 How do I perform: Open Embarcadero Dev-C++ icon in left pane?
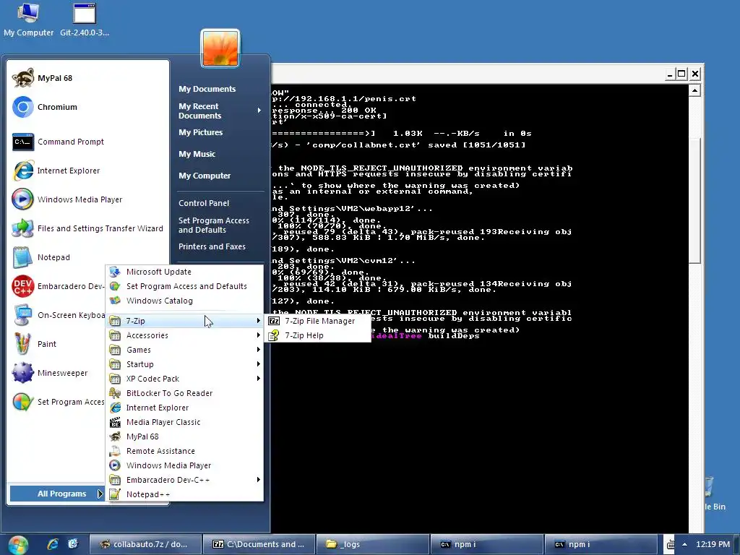click(x=22, y=286)
